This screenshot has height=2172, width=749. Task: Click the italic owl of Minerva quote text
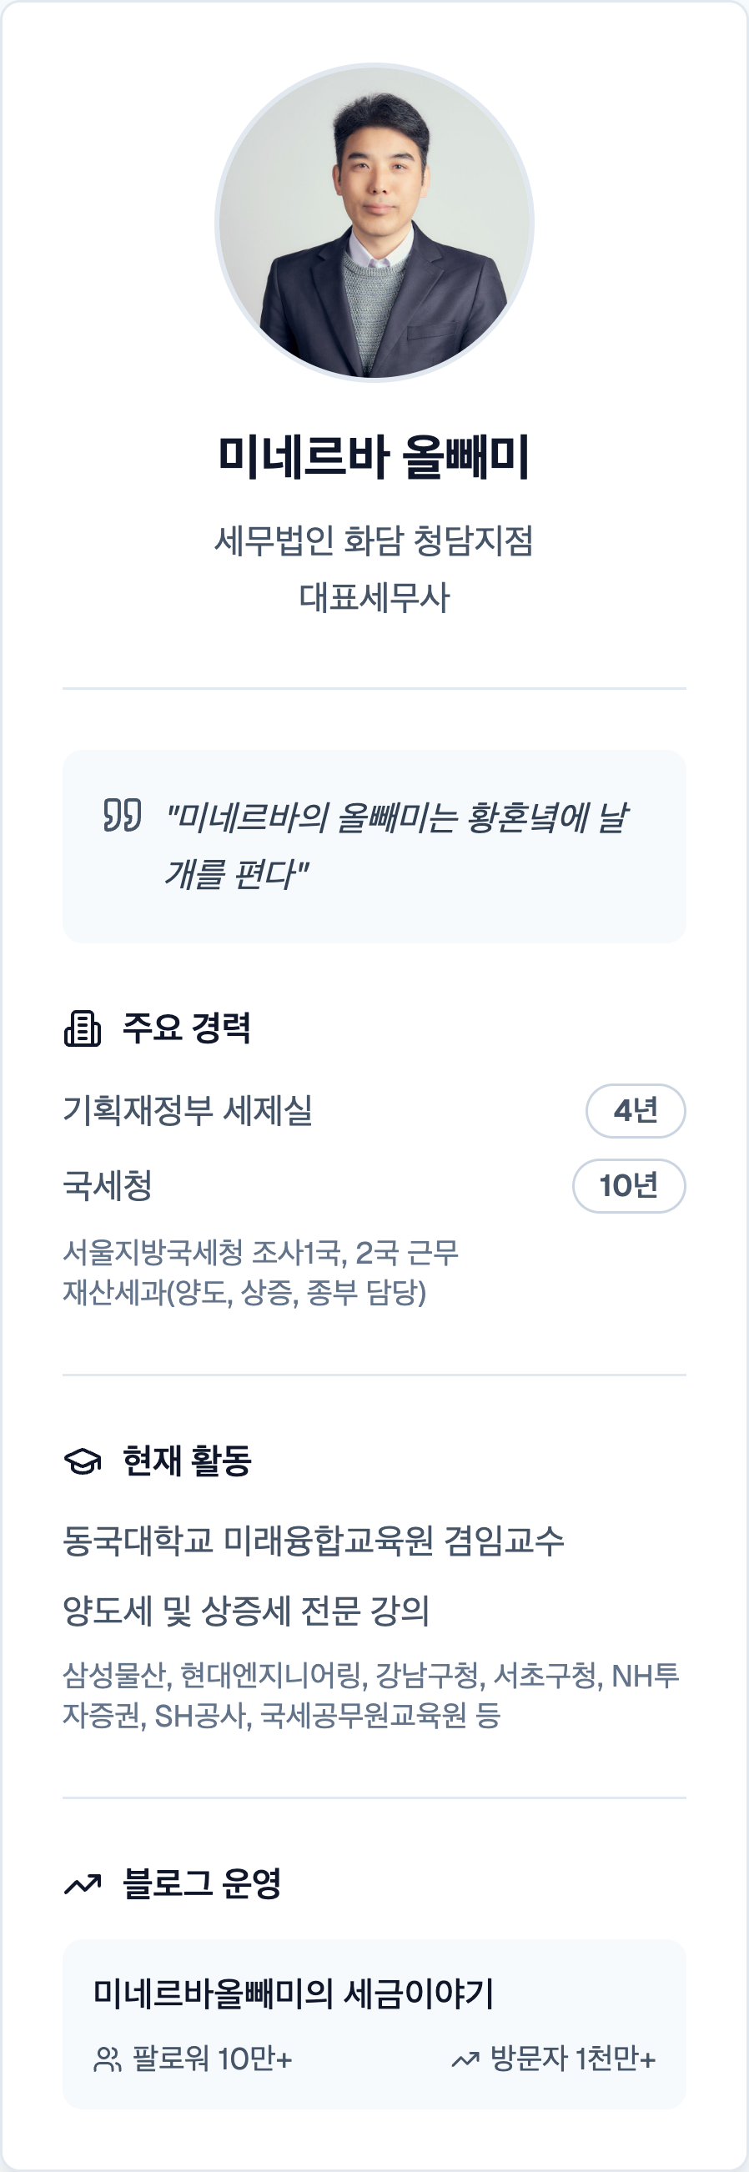click(396, 845)
